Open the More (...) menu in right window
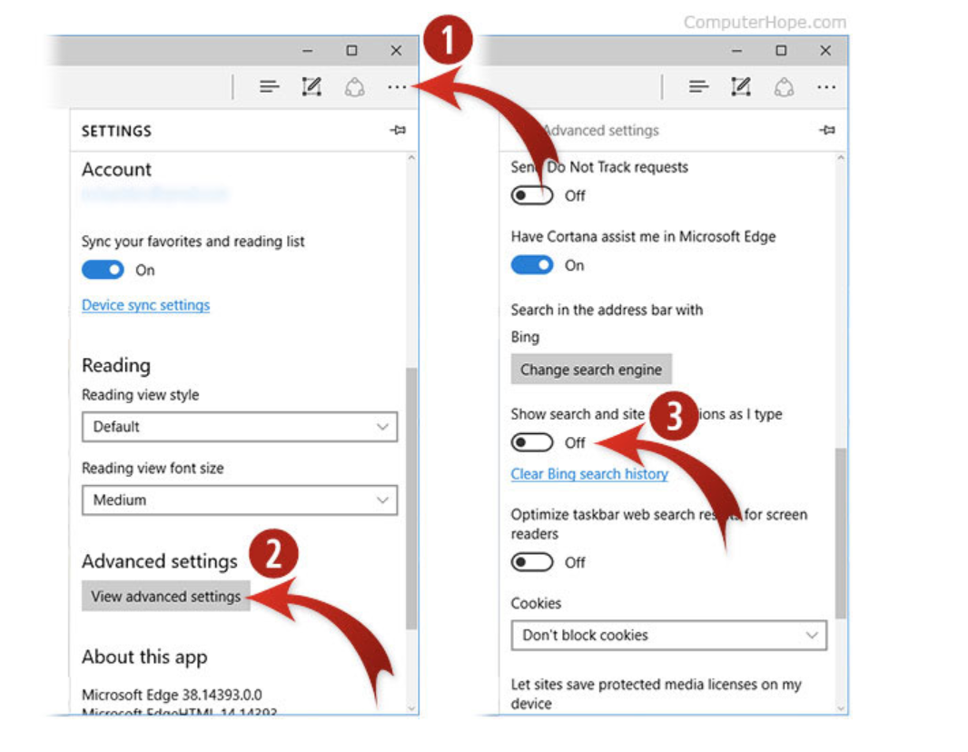The width and height of the screenshot is (968, 752). click(825, 87)
